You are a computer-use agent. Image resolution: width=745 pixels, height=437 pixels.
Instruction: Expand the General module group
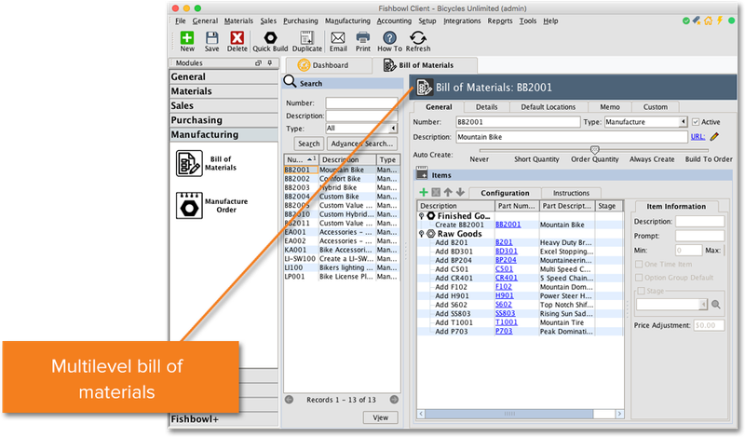click(x=223, y=77)
